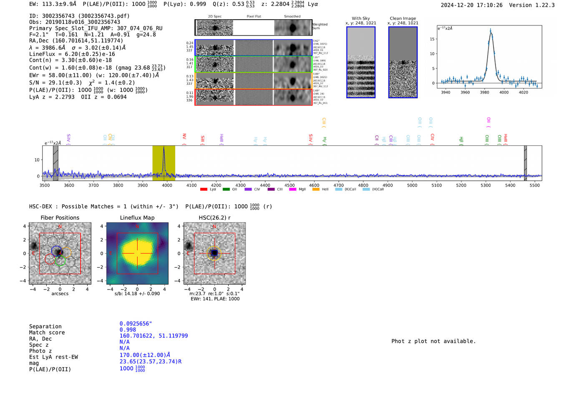Open the HSC(26.2) r cutout

click(x=214, y=254)
